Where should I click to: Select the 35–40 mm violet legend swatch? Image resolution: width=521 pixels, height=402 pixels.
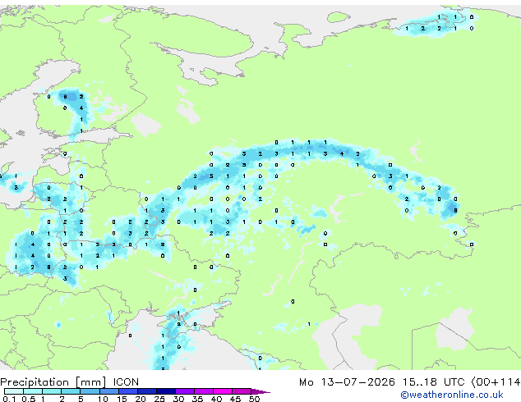(x=204, y=391)
